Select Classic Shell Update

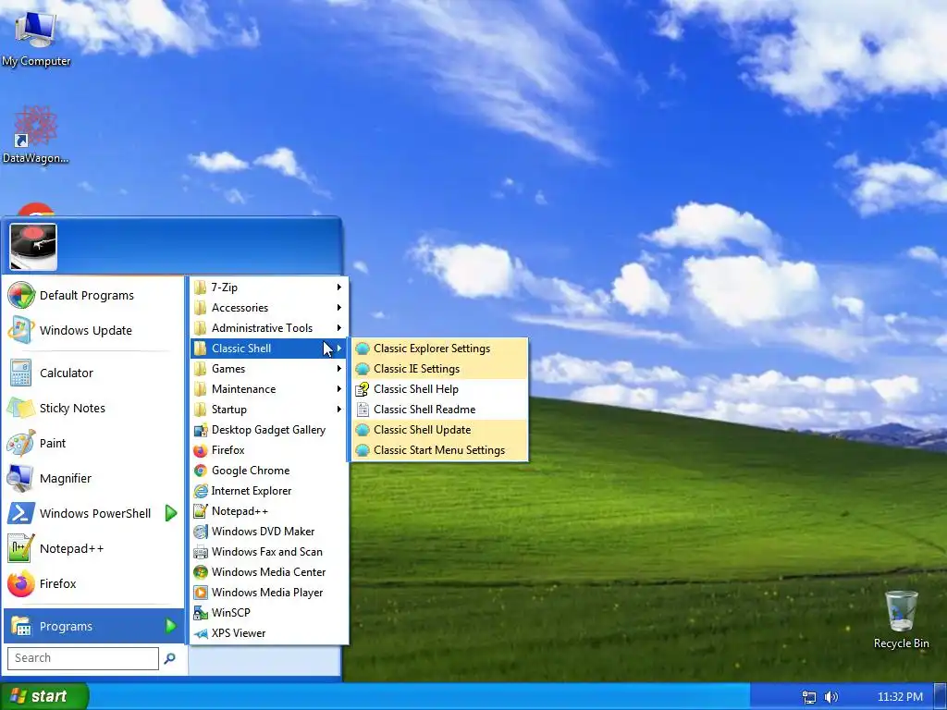click(x=439, y=430)
